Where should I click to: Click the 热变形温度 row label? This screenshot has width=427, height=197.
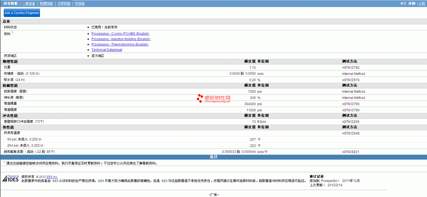(x=12, y=133)
